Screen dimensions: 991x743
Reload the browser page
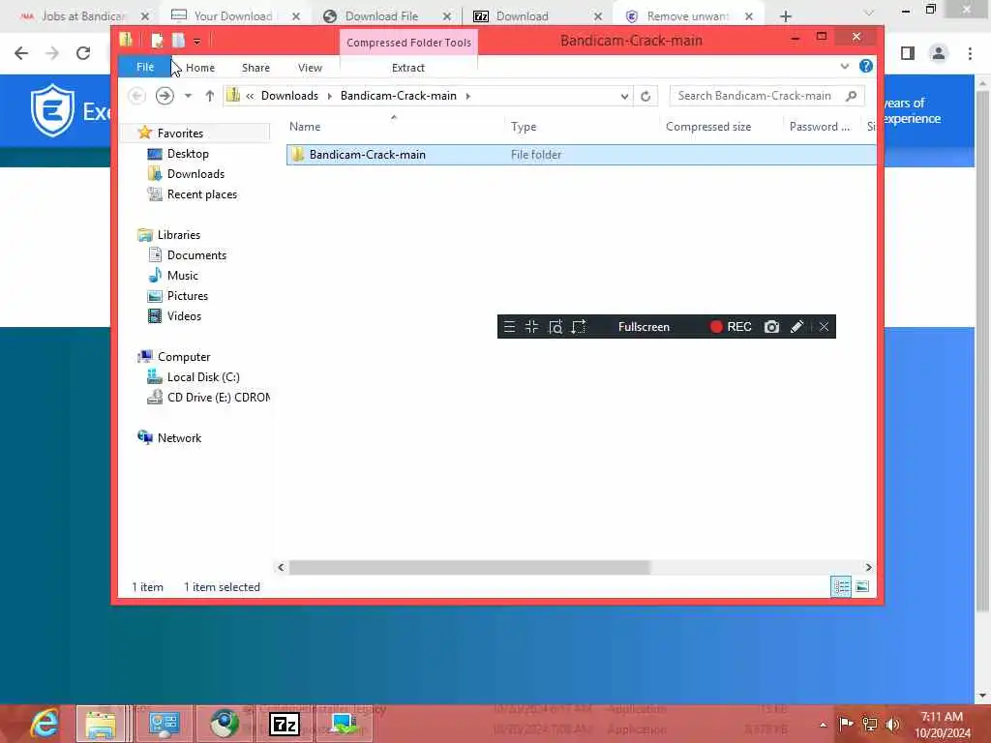(x=83, y=53)
